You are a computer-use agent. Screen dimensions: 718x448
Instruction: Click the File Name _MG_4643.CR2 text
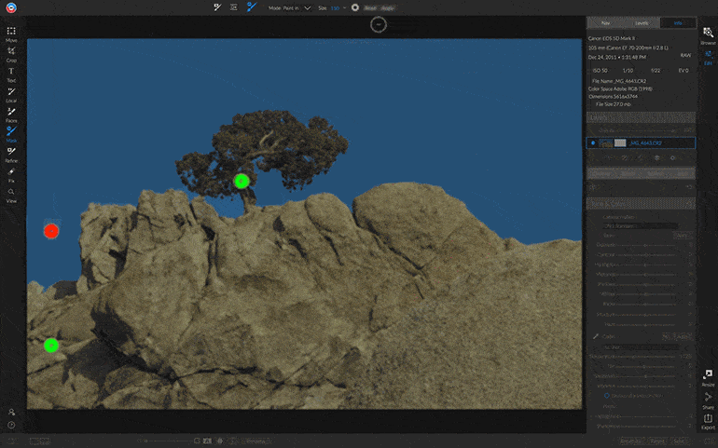[x=619, y=81]
